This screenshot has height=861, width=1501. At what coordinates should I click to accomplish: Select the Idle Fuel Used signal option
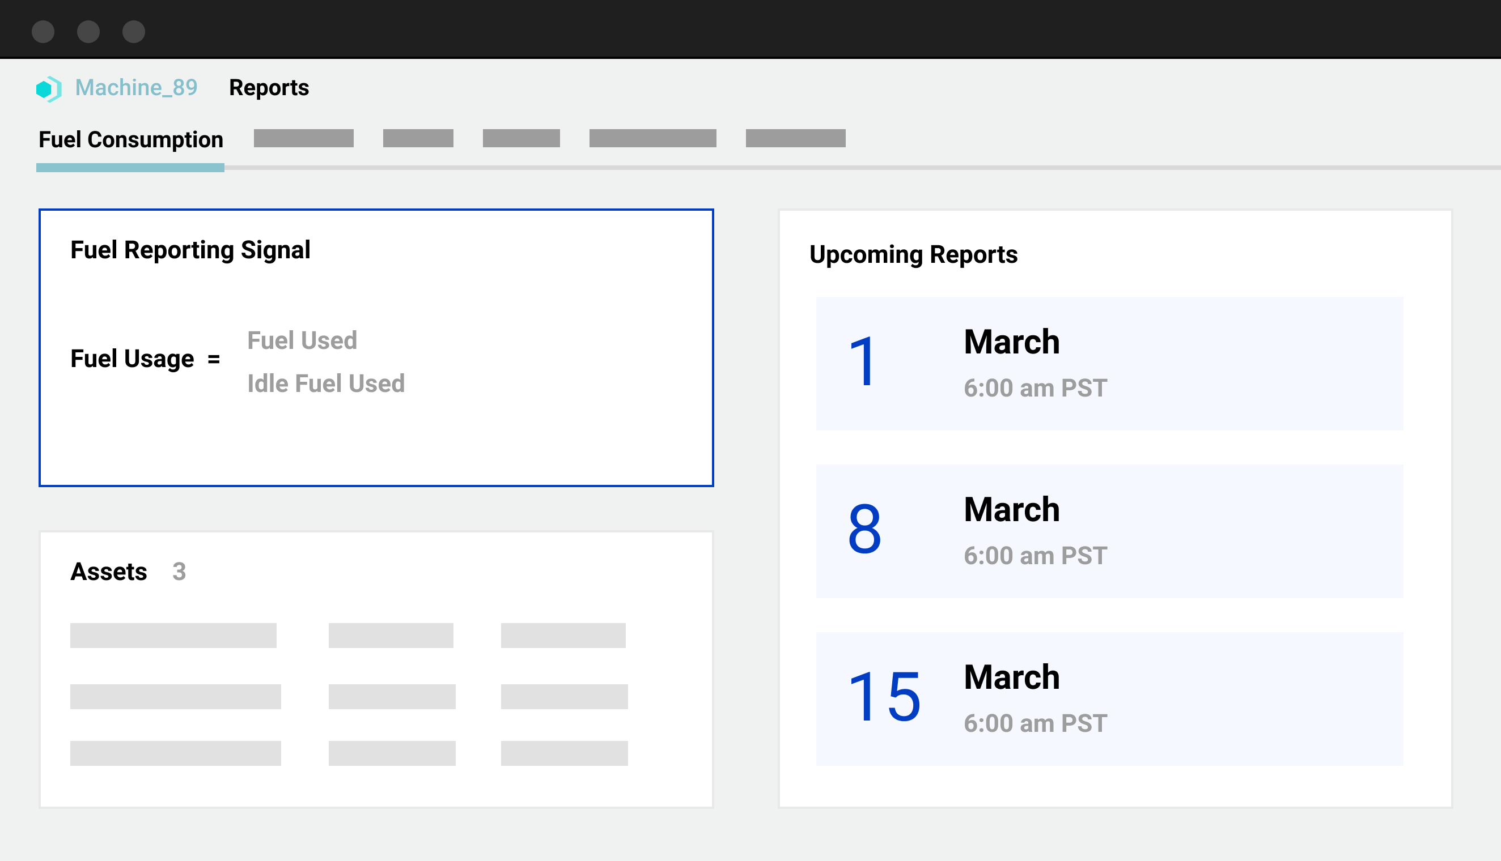click(326, 383)
